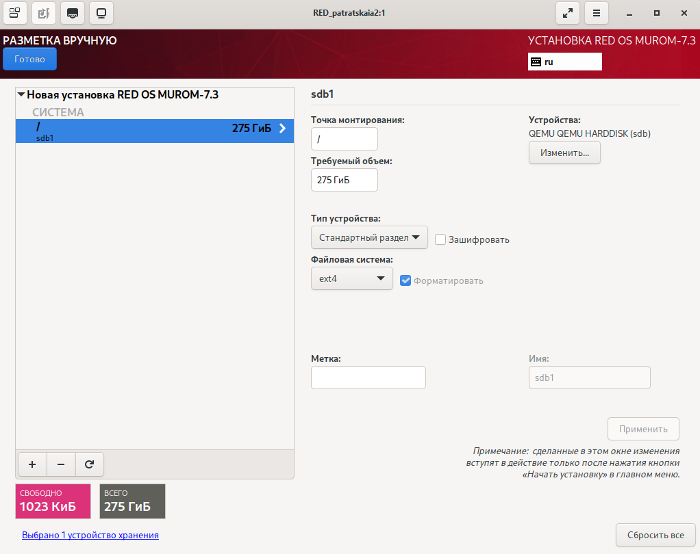Click the ВСЕГО 275 ГиБ indicator
The width and height of the screenshot is (700, 554).
(x=132, y=501)
